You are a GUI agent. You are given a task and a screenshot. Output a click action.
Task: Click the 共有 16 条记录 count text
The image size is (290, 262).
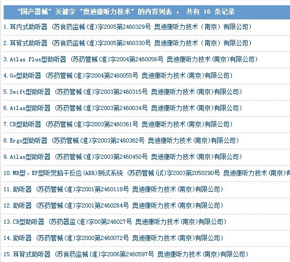coord(210,12)
